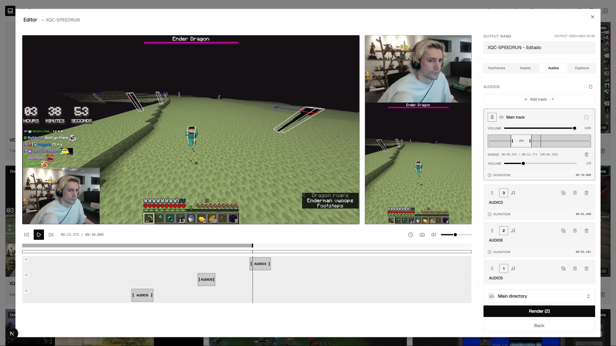Mute the preview speaker icon

[434, 235]
